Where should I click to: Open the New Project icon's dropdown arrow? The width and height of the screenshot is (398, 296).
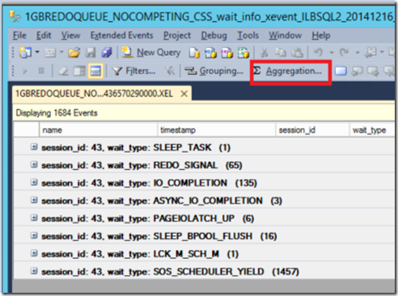pyautogui.click(x=37, y=53)
